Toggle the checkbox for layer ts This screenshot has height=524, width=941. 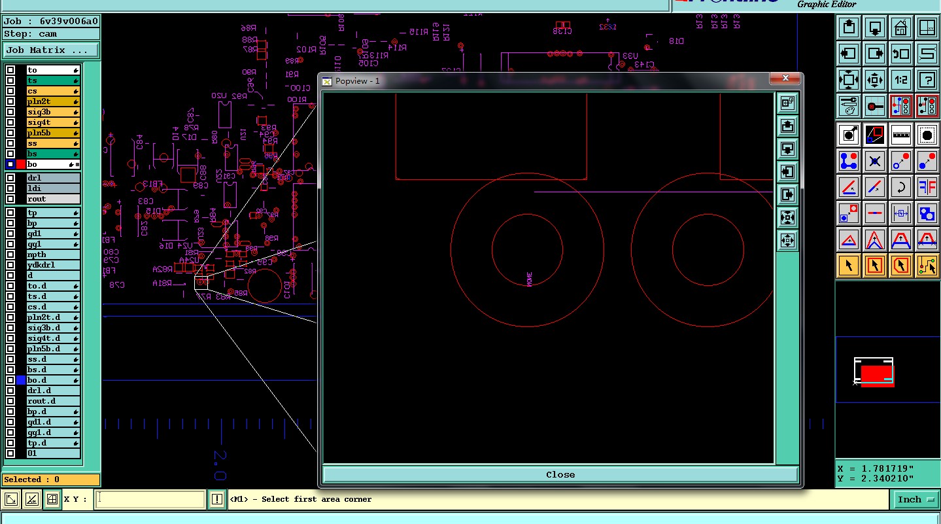pyautogui.click(x=10, y=80)
